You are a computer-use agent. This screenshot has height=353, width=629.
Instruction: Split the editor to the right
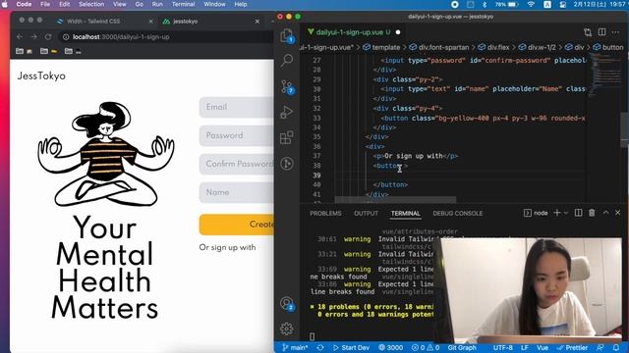(x=601, y=32)
